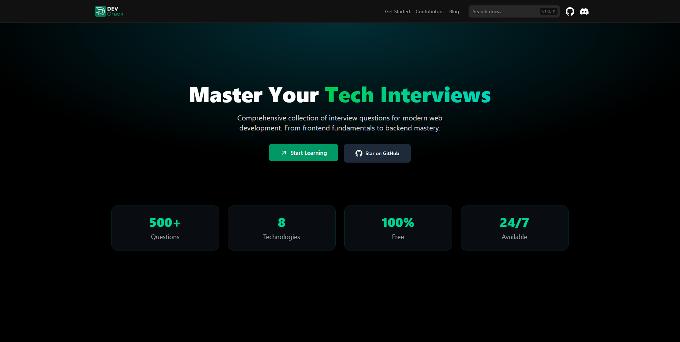The width and height of the screenshot is (680, 342).
Task: Click the "Comprehensive collection" description paragraph
Action: pyautogui.click(x=340, y=123)
